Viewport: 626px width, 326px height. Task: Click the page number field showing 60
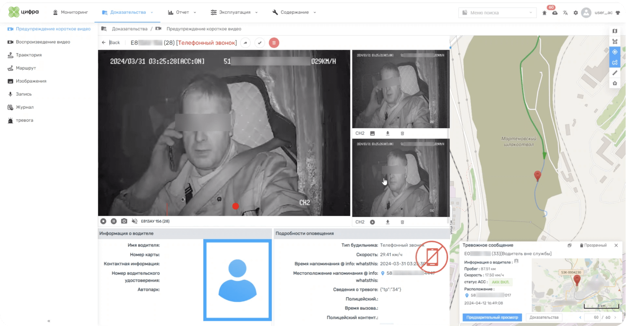click(x=593, y=317)
